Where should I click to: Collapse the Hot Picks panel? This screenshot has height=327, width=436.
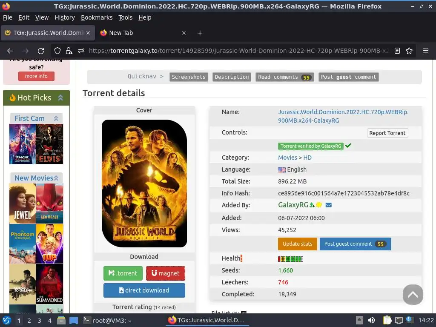[60, 98]
